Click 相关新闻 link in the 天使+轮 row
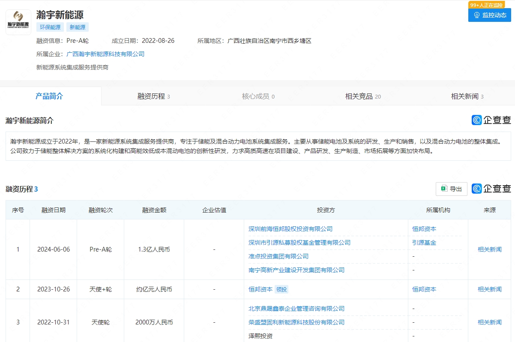Viewport: 515px width, 342px height. pyautogui.click(x=490, y=289)
